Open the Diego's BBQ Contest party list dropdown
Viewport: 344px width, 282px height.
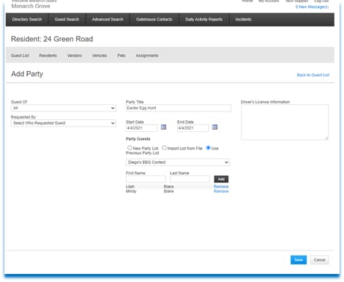pos(178,163)
